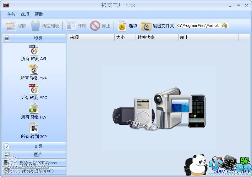Select 所有 转到 MPG conversion icon
The height and width of the screenshot is (177, 252).
33,89
